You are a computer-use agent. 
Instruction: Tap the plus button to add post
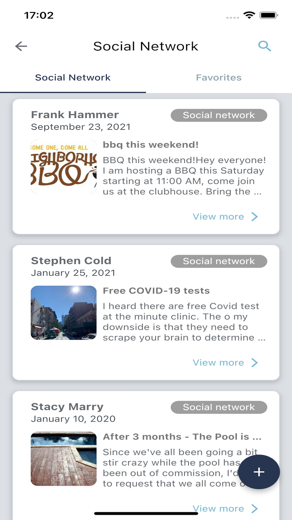tap(259, 472)
